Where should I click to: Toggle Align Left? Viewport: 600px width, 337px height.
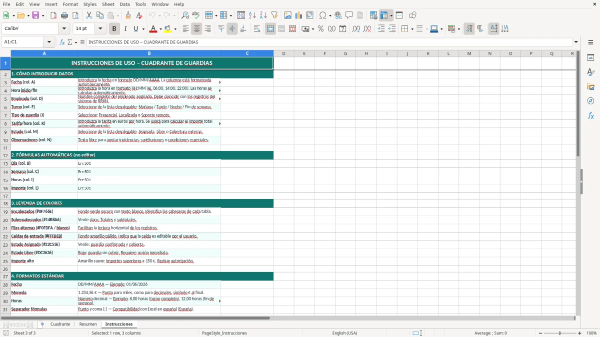(x=186, y=29)
